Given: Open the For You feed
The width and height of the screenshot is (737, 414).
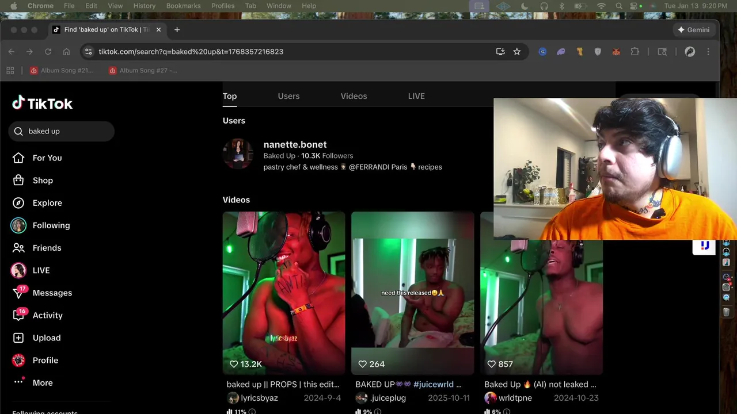Looking at the screenshot, I should tap(47, 158).
